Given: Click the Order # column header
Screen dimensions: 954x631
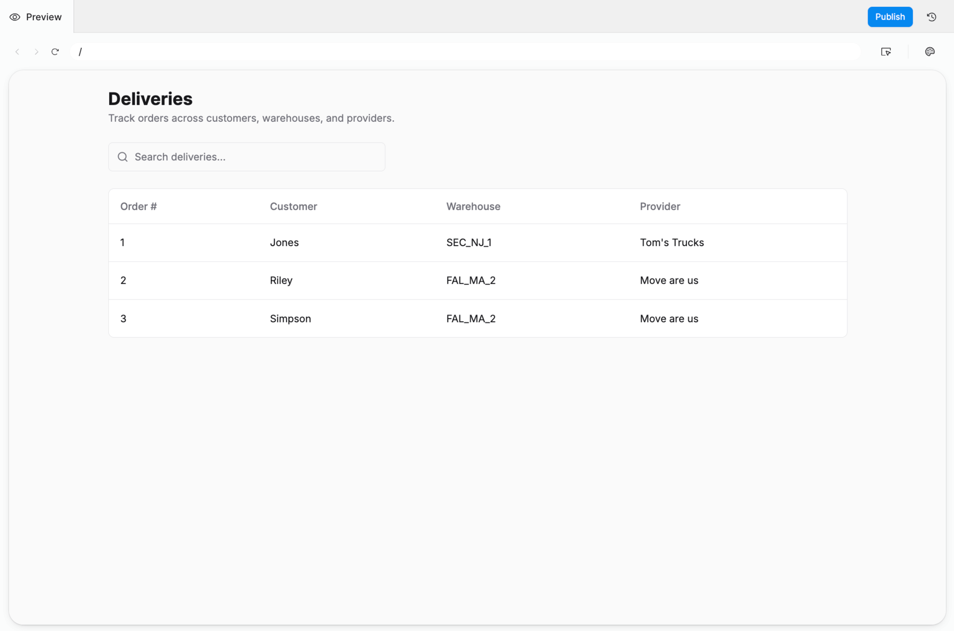Looking at the screenshot, I should 138,206.
